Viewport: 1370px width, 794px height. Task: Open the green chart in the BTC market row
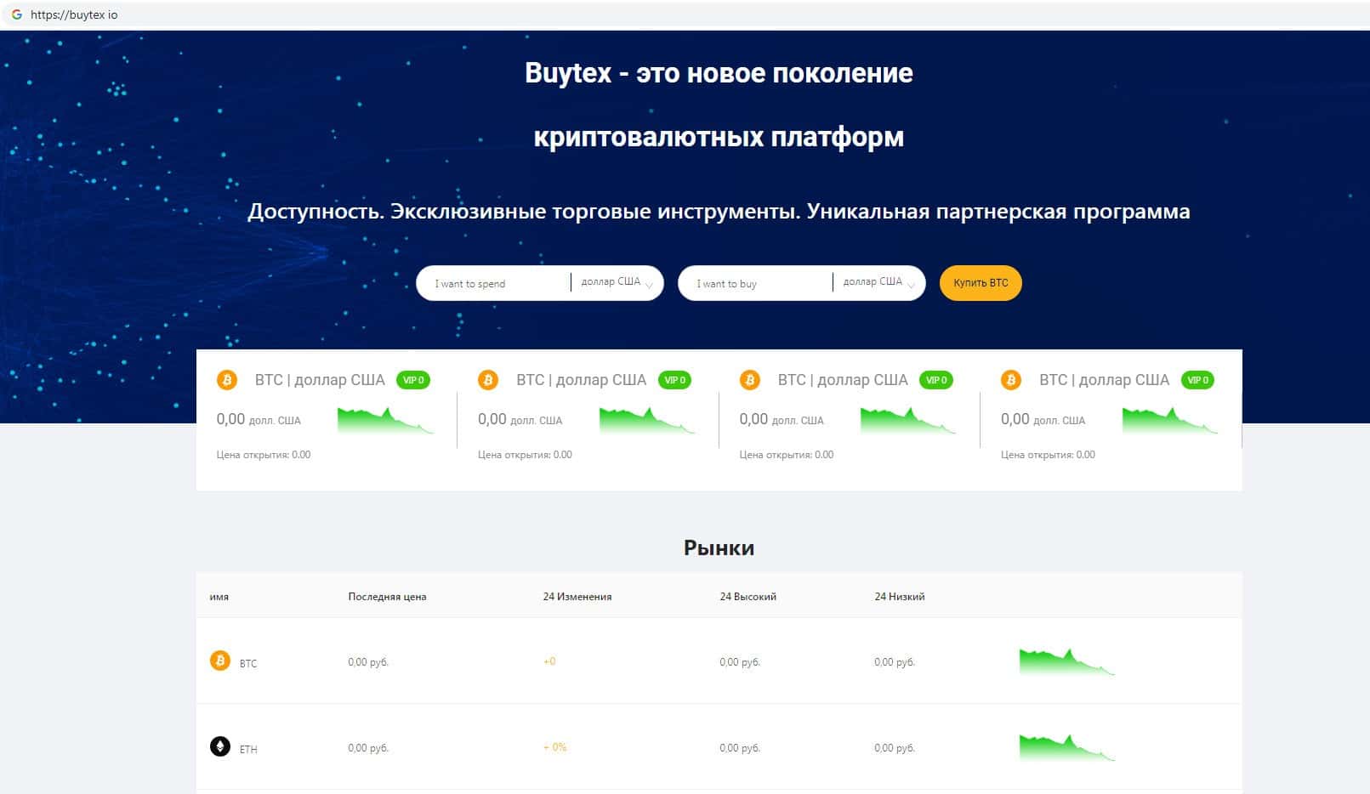1067,662
